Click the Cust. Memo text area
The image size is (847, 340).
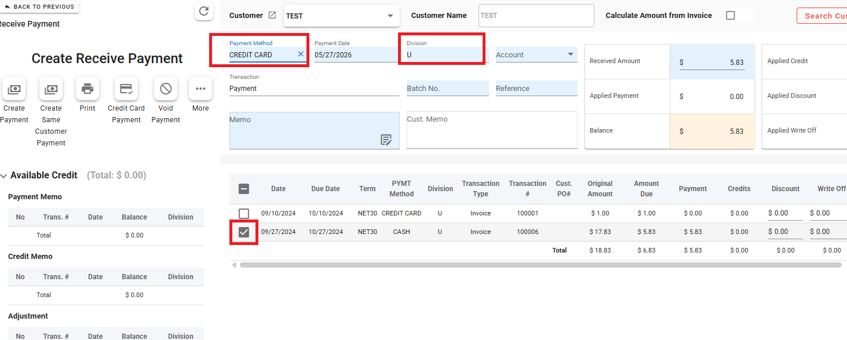click(x=492, y=130)
